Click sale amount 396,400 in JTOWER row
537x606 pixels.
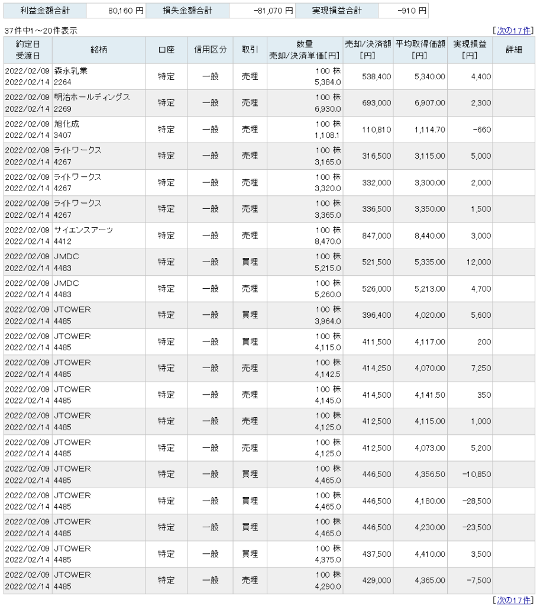pos(376,315)
